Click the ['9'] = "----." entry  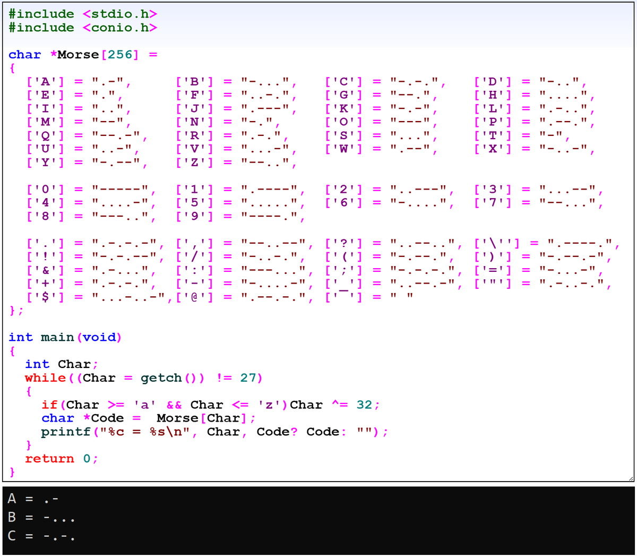pyautogui.click(x=240, y=217)
